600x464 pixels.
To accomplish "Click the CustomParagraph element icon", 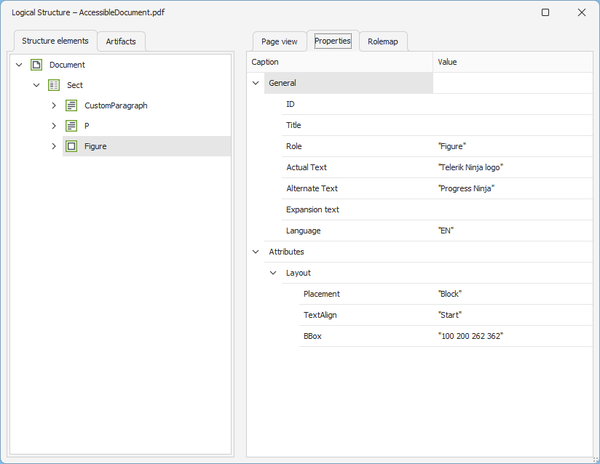I will pyautogui.click(x=71, y=105).
